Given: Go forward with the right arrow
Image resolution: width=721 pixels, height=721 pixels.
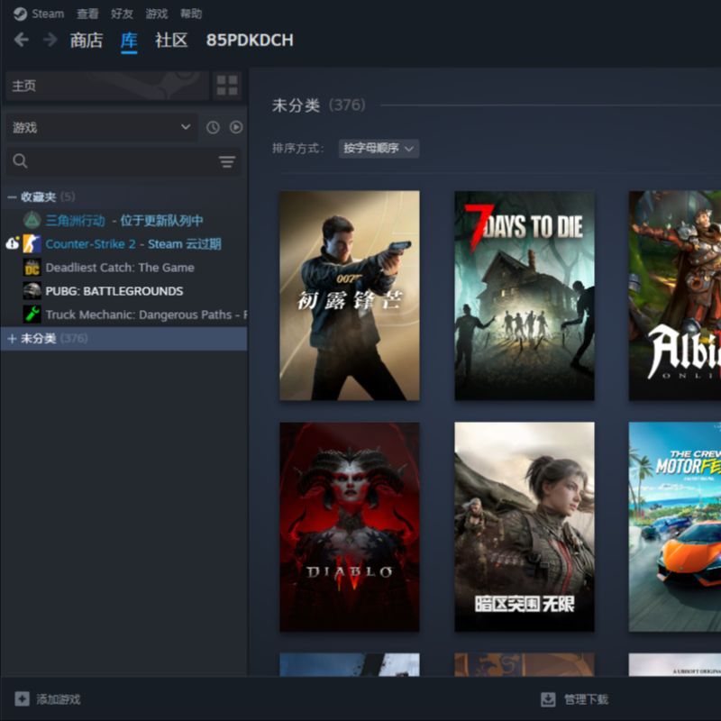Looking at the screenshot, I should pyautogui.click(x=50, y=40).
